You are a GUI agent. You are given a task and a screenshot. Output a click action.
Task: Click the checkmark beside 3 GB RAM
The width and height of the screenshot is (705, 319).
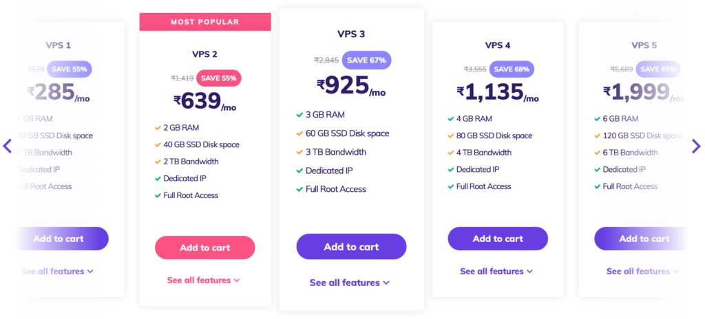[299, 115]
